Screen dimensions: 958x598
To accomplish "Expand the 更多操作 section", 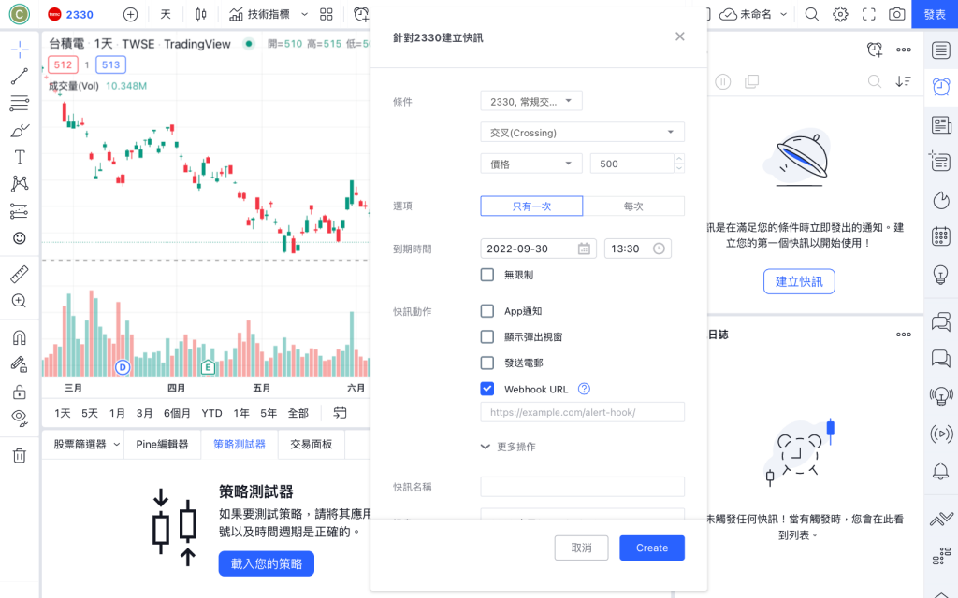I will click(x=508, y=447).
